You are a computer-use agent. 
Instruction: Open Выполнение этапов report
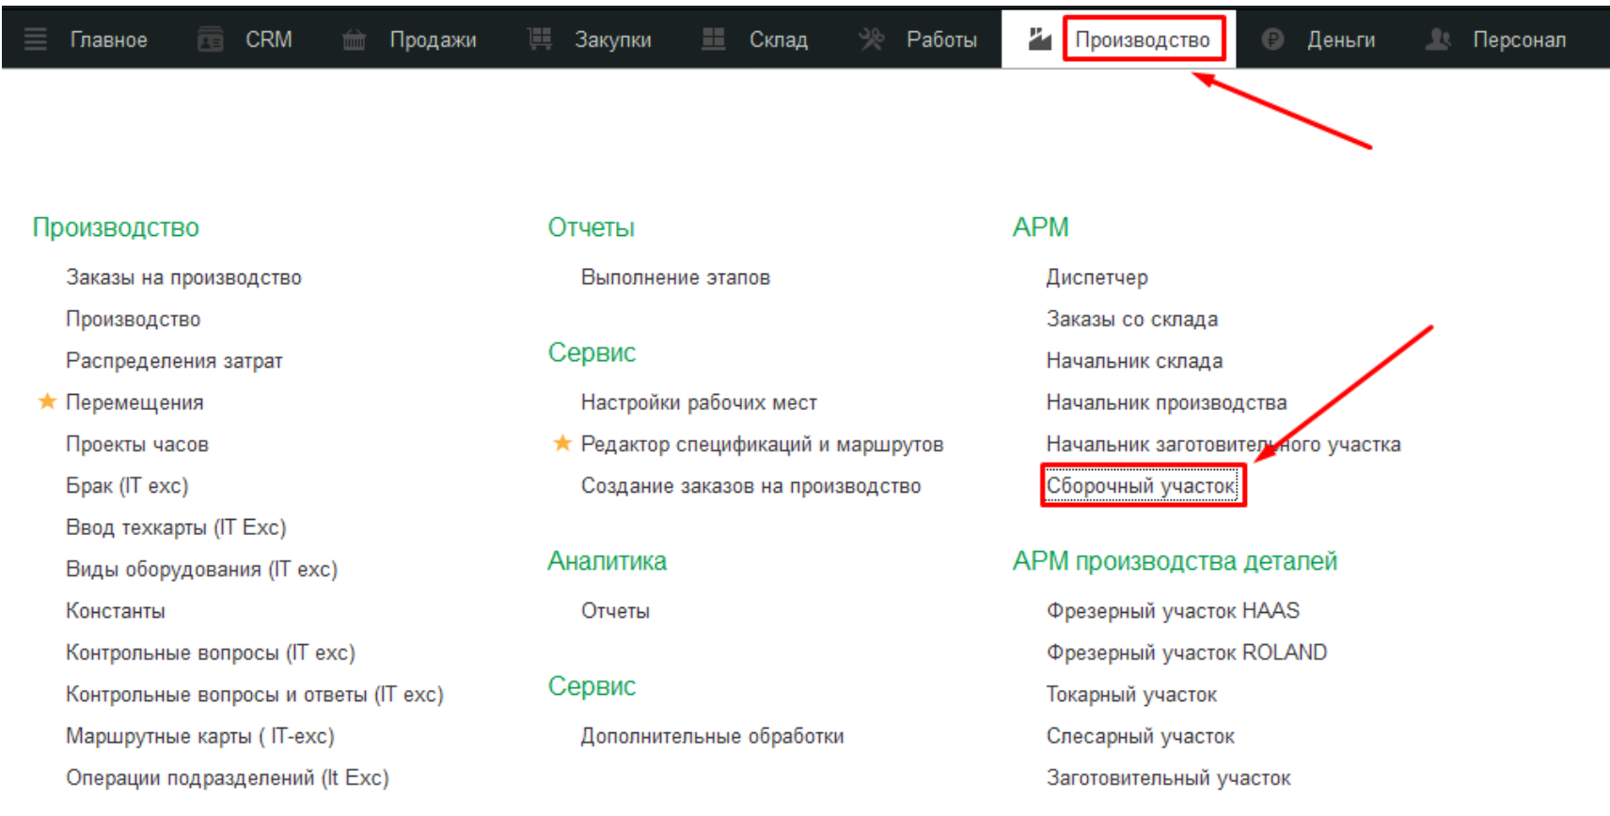675,277
